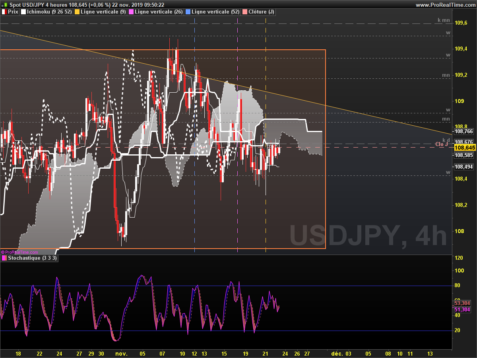Select the blue 80 level stochastic line
Image resolution: width=477 pixels, height=358 pixels.
pyautogui.click(x=226, y=286)
